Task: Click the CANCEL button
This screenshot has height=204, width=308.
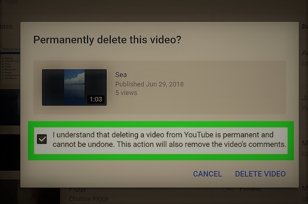Action: tap(207, 174)
